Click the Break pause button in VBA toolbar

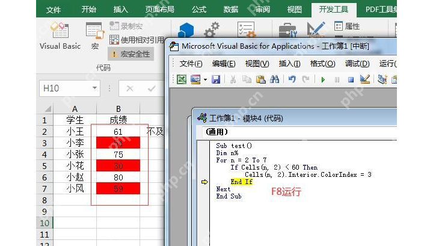[x=337, y=80]
